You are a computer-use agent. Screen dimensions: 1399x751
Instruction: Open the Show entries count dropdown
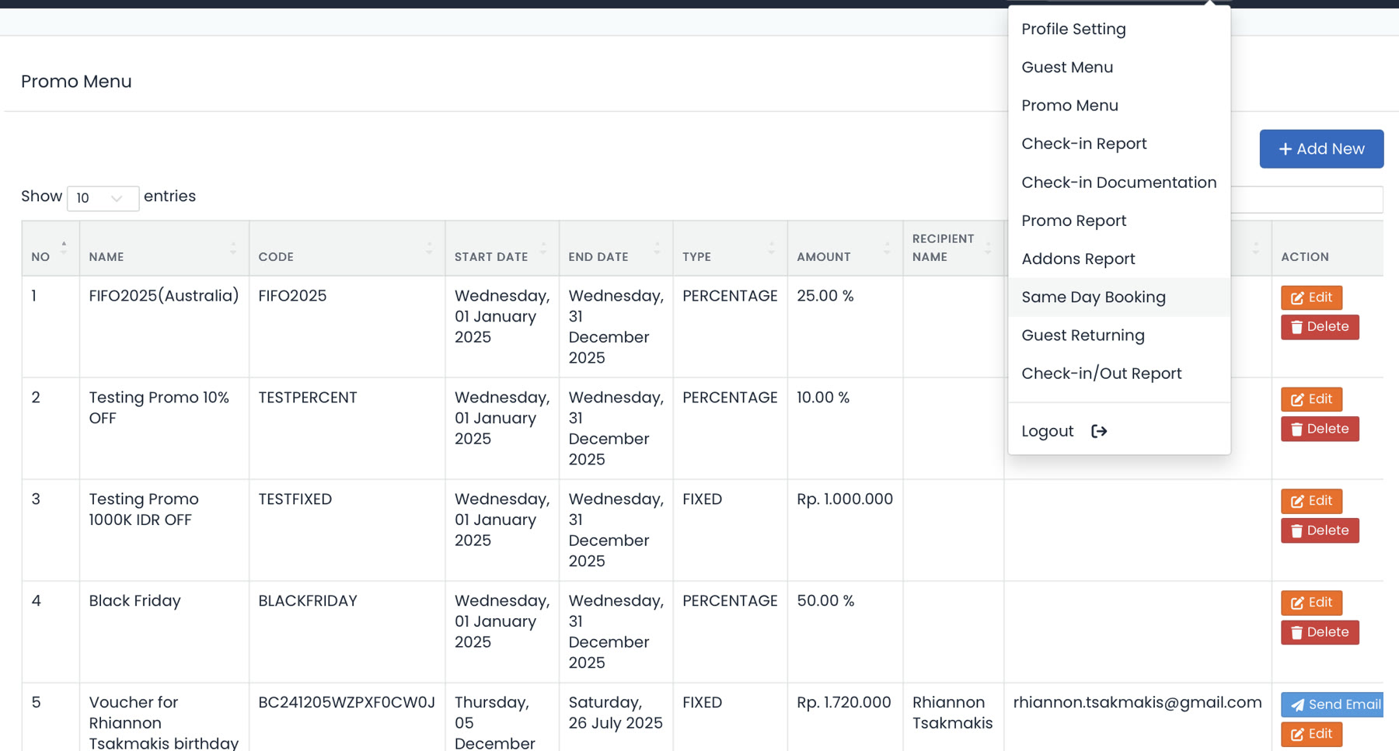(103, 198)
